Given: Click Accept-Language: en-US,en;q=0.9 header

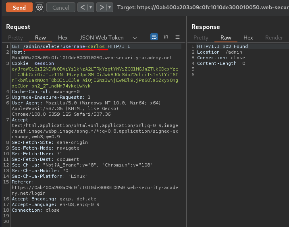Looking at the screenshot, I should coord(56,204).
